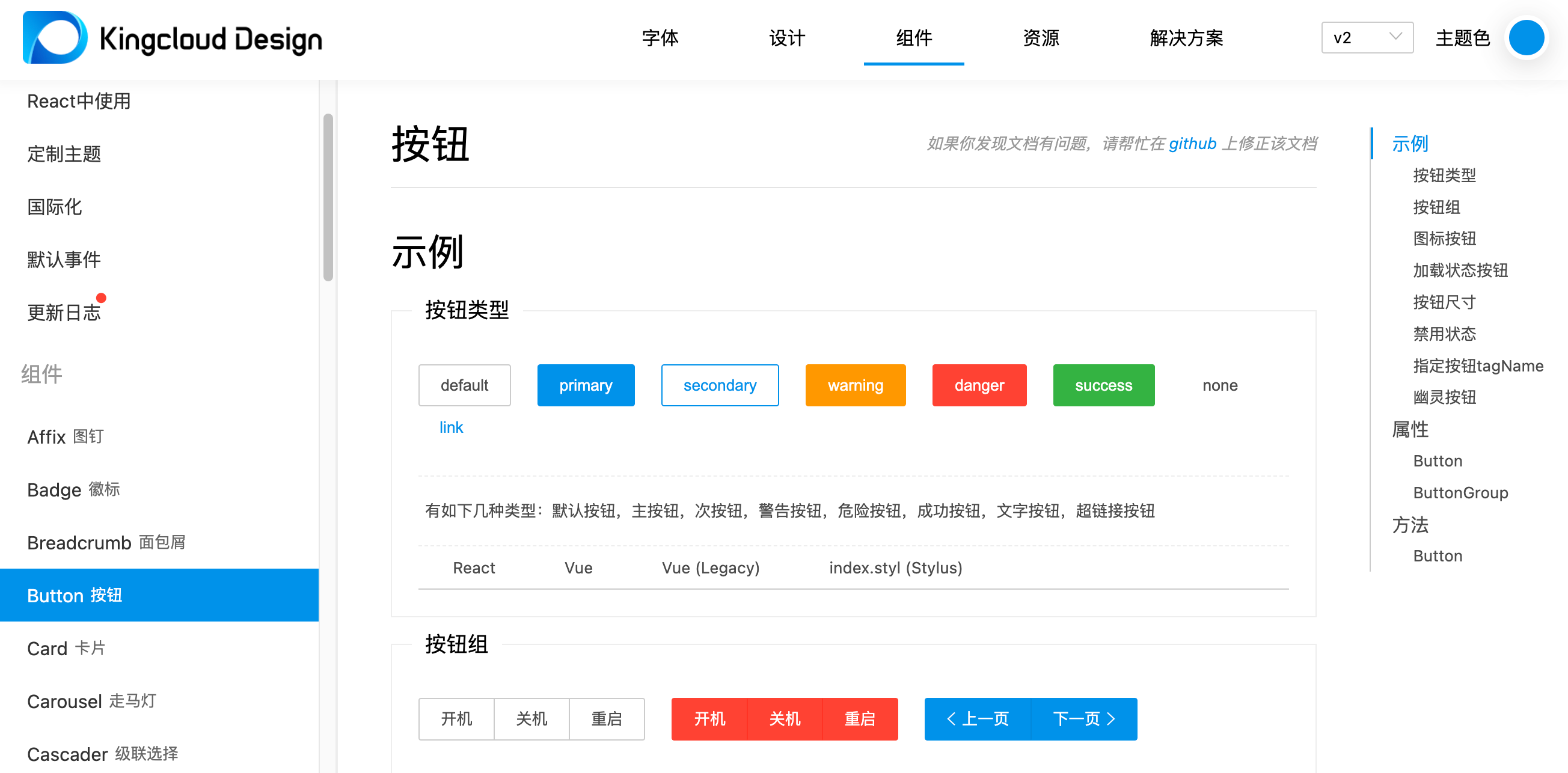This screenshot has width=1568, height=773.
Task: Show the Vue code tab
Action: click(578, 568)
